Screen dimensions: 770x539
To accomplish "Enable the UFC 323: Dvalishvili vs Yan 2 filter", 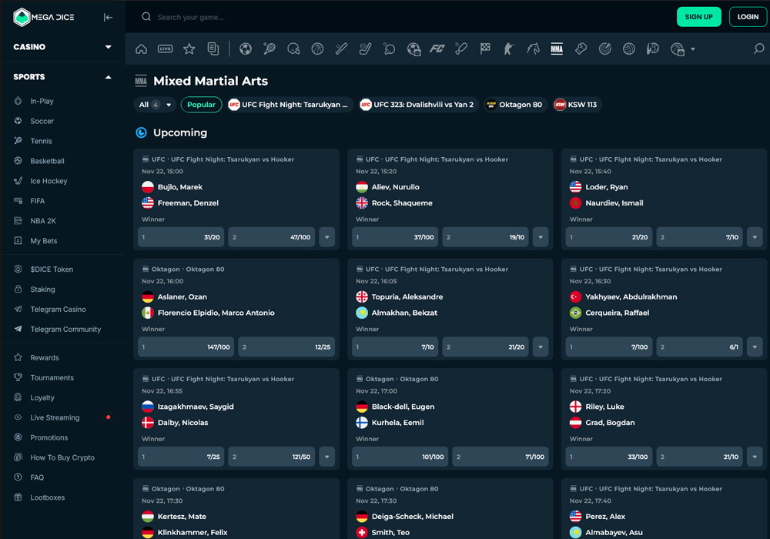I will pos(417,104).
